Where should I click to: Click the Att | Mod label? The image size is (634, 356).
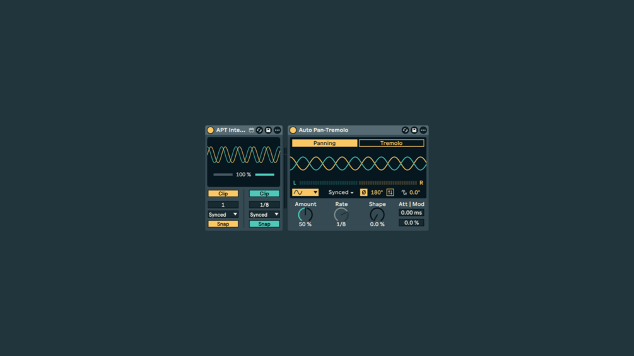(411, 204)
